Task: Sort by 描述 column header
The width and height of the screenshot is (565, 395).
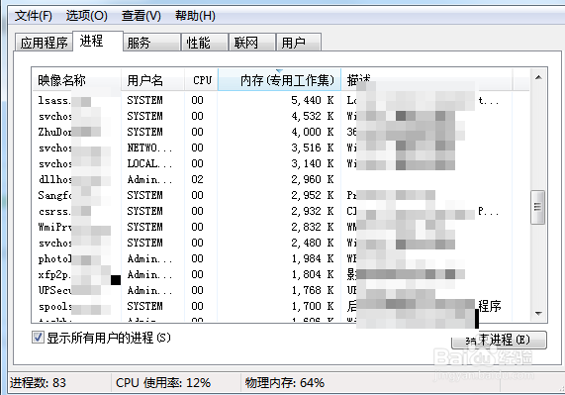Action: click(426, 80)
